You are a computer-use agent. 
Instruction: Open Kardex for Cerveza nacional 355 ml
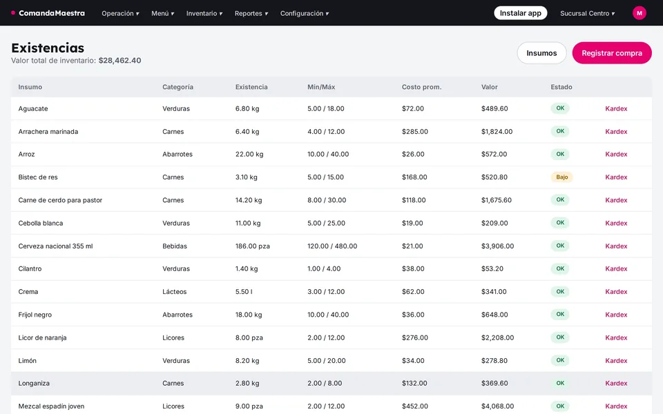point(616,246)
